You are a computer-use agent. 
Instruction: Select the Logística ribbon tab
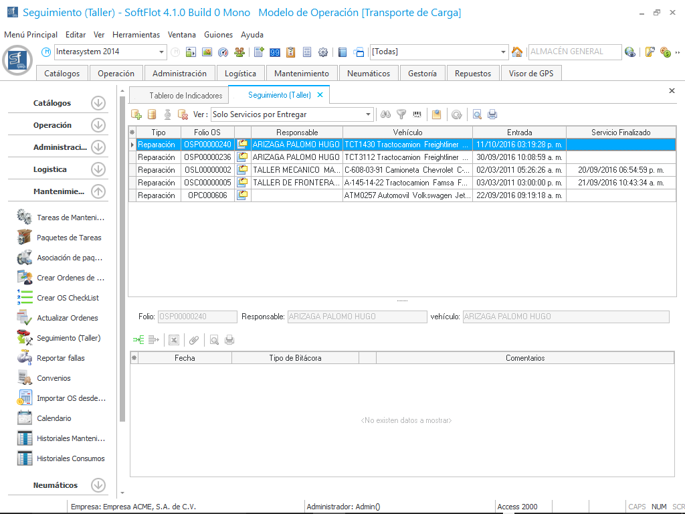(x=240, y=74)
